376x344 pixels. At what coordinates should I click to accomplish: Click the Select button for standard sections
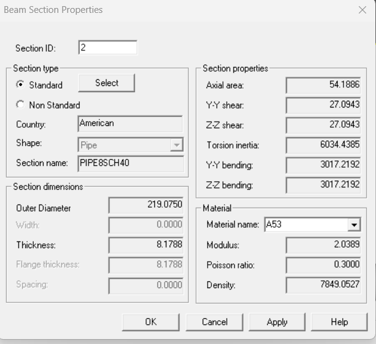(x=106, y=83)
